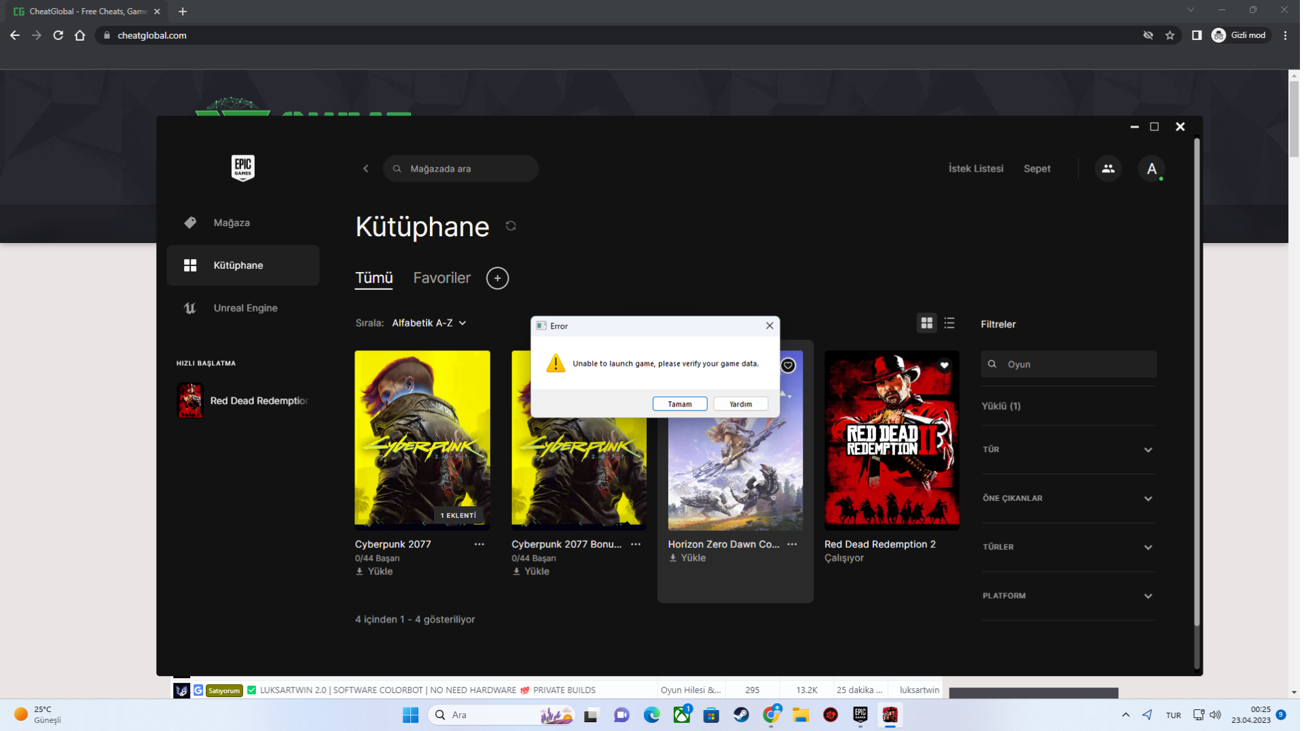Switch to list view layout
Image resolution: width=1304 pixels, height=731 pixels.
[949, 323]
